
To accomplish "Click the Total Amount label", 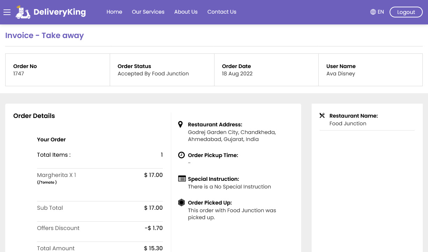I will point(56,249).
